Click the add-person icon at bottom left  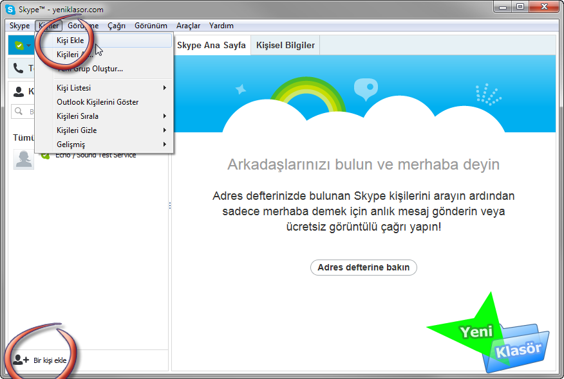click(21, 360)
